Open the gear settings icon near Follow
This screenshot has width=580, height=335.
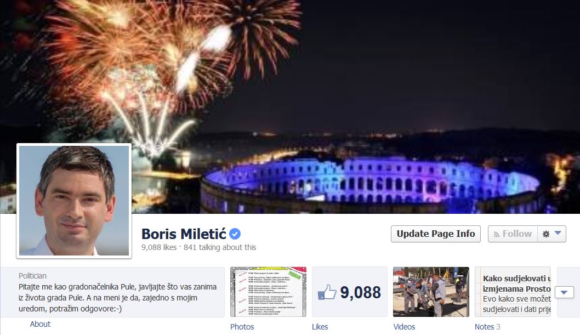546,234
